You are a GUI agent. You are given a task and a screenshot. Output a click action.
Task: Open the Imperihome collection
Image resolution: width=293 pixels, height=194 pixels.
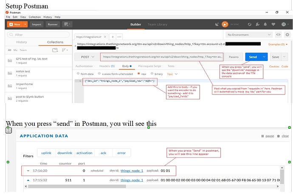(39, 86)
